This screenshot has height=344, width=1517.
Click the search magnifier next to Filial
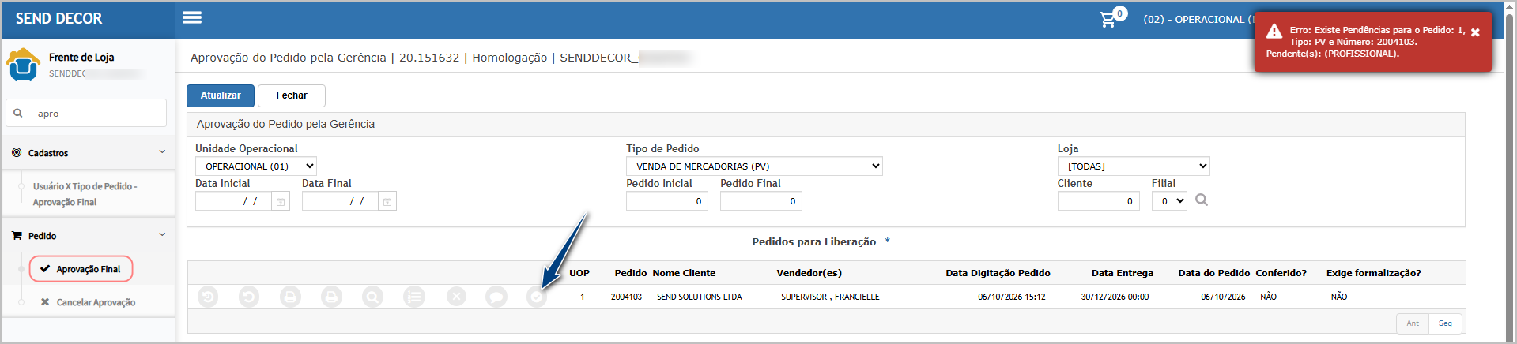click(1202, 200)
